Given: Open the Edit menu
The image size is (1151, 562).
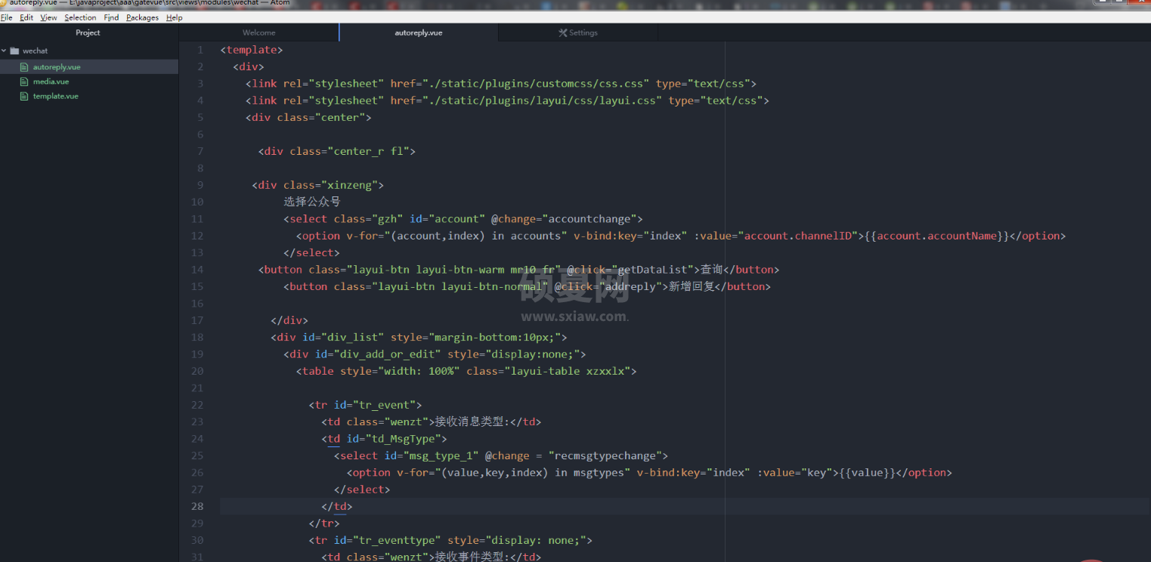Looking at the screenshot, I should click(x=26, y=17).
